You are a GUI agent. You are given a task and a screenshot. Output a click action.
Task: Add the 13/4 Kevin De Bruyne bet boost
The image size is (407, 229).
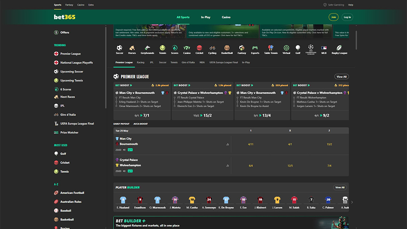point(262,115)
